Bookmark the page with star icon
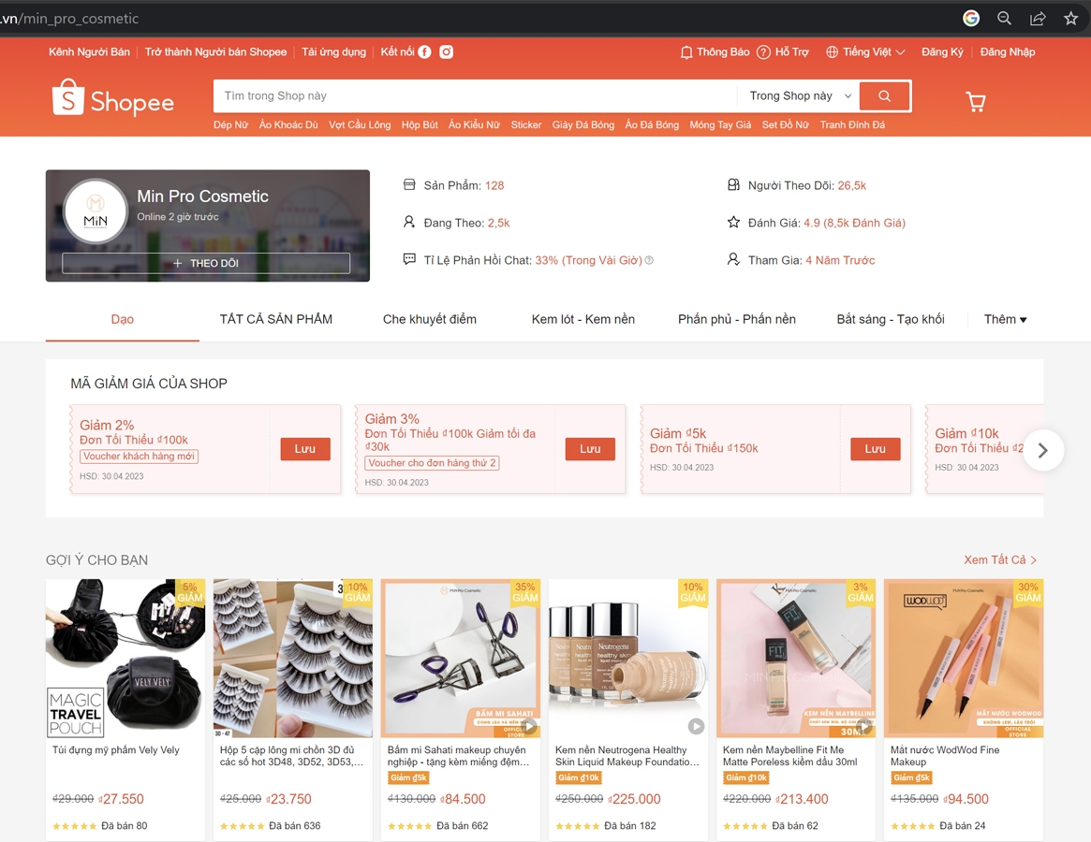 pos(1070,18)
